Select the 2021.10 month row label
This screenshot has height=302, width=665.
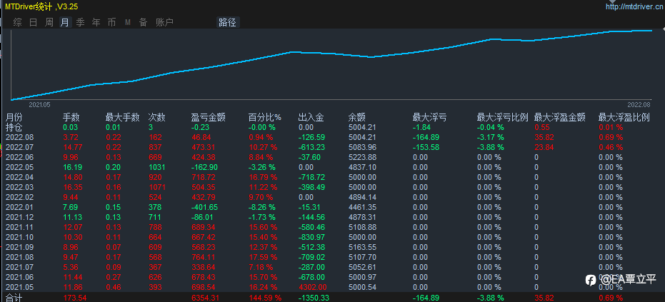(19, 237)
